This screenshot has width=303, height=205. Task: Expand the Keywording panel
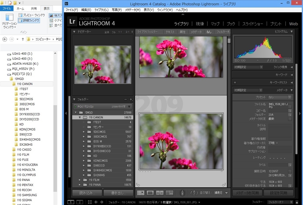tap(291, 75)
